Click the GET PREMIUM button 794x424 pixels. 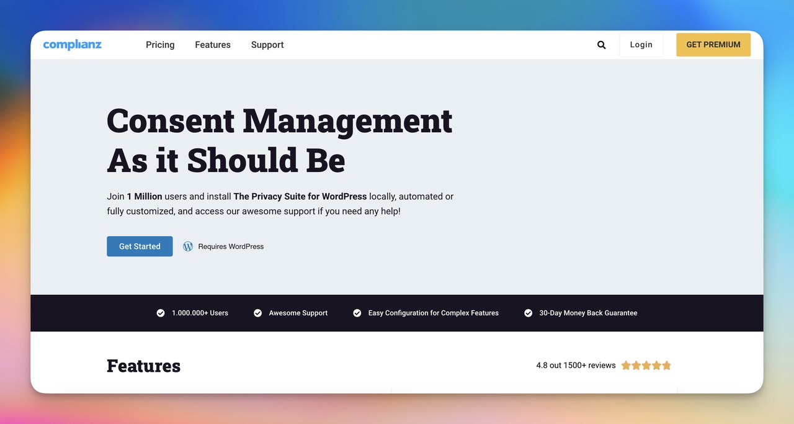pyautogui.click(x=713, y=45)
